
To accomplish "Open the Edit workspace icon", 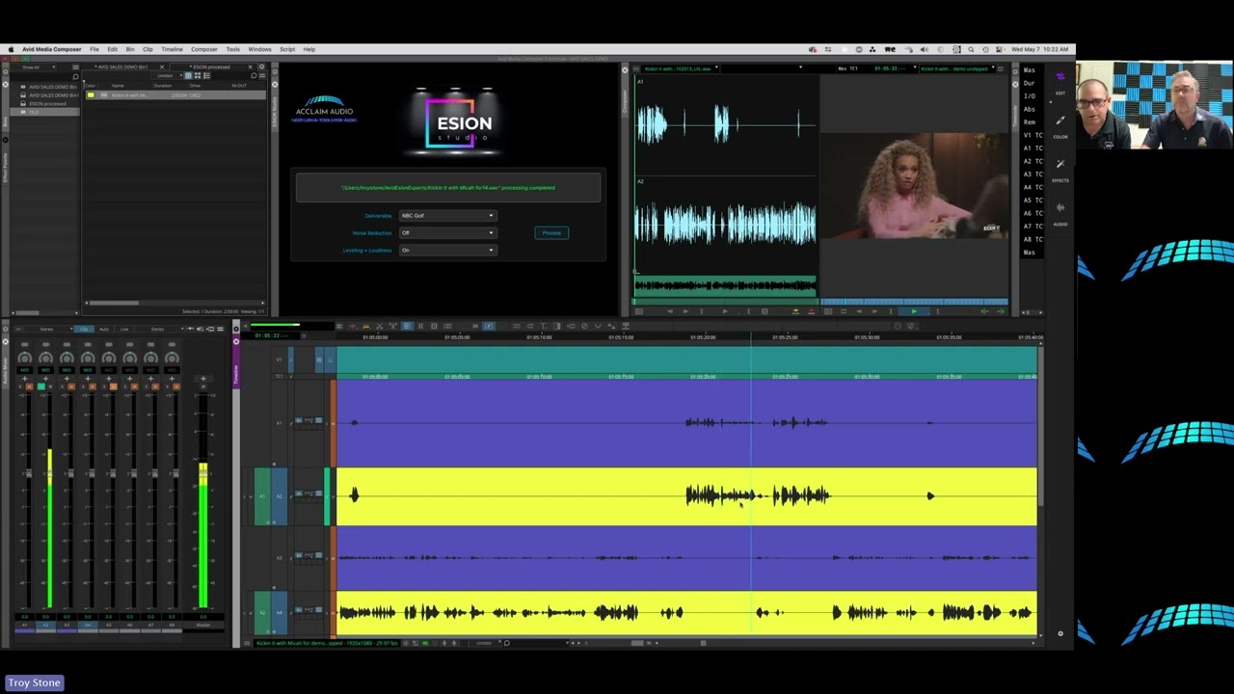I will tap(1060, 77).
